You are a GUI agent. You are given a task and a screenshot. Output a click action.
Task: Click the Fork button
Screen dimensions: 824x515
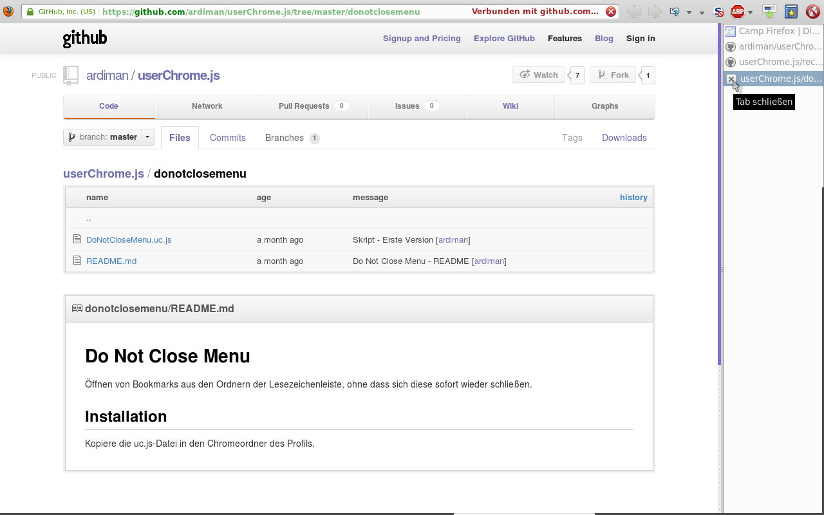coord(613,75)
